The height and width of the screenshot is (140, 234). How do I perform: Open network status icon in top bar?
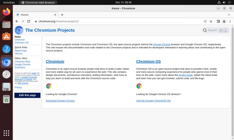pyautogui.click(x=219, y=2)
